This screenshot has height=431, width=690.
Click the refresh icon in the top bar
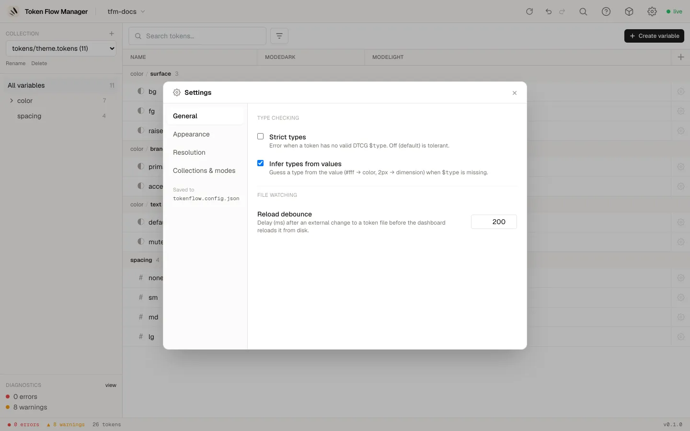(x=529, y=11)
